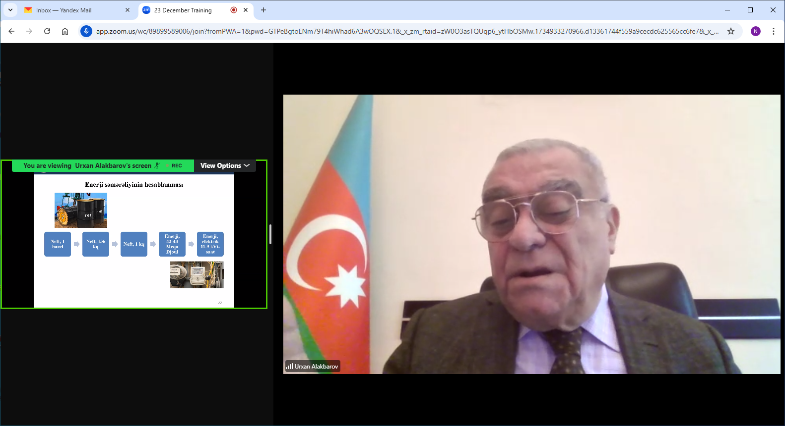Close the Inbox — Yandex Mail tab
The height and width of the screenshot is (426, 785).
[x=128, y=10]
